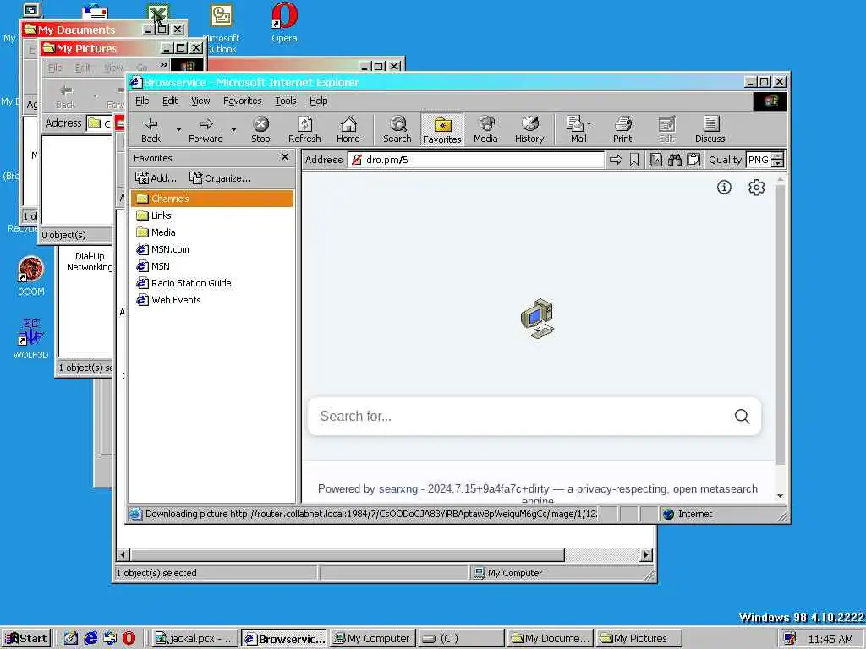Open the page settings gear icon
Screen dimensions: 866x649
tap(756, 187)
